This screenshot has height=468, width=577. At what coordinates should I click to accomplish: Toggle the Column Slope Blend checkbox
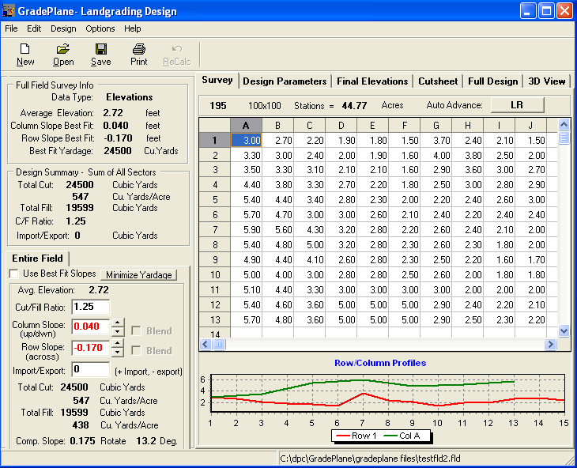pyautogui.click(x=137, y=331)
